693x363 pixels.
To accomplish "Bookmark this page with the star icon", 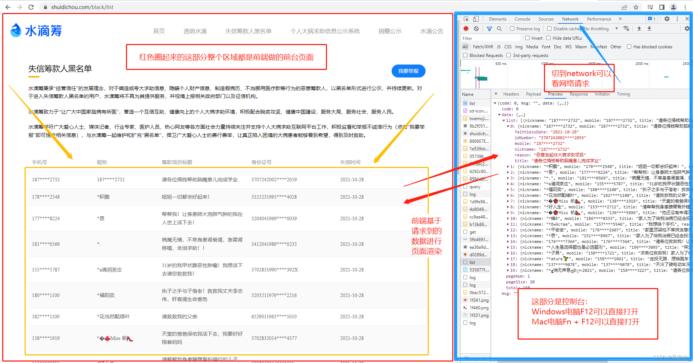I will pyautogui.click(x=636, y=7).
